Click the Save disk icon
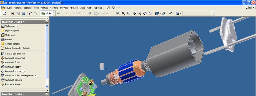 click(x=24, y=13)
